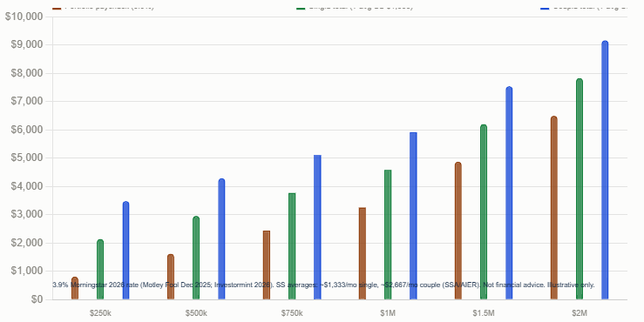Click the $250k x-axis label

(100, 313)
